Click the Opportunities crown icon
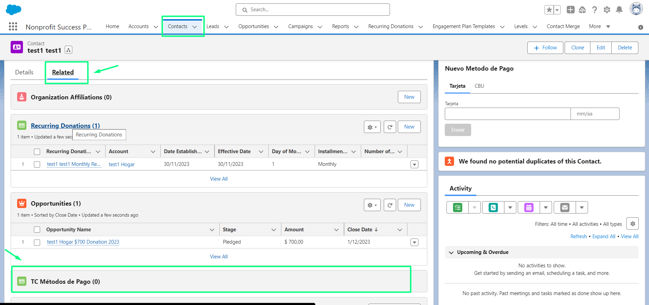This screenshot has height=305, width=649. pos(22,204)
